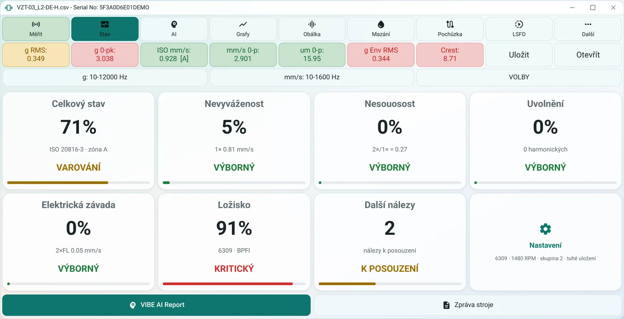Click the Nastavení gear icon
The height and width of the screenshot is (319, 624).
point(545,229)
